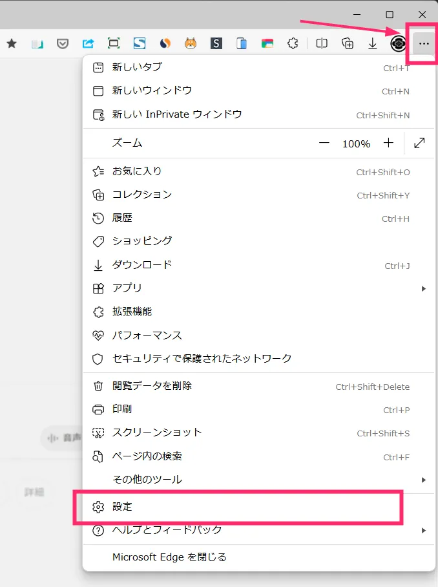Click the colorful card extension icon
The height and width of the screenshot is (587, 438).
(x=267, y=44)
